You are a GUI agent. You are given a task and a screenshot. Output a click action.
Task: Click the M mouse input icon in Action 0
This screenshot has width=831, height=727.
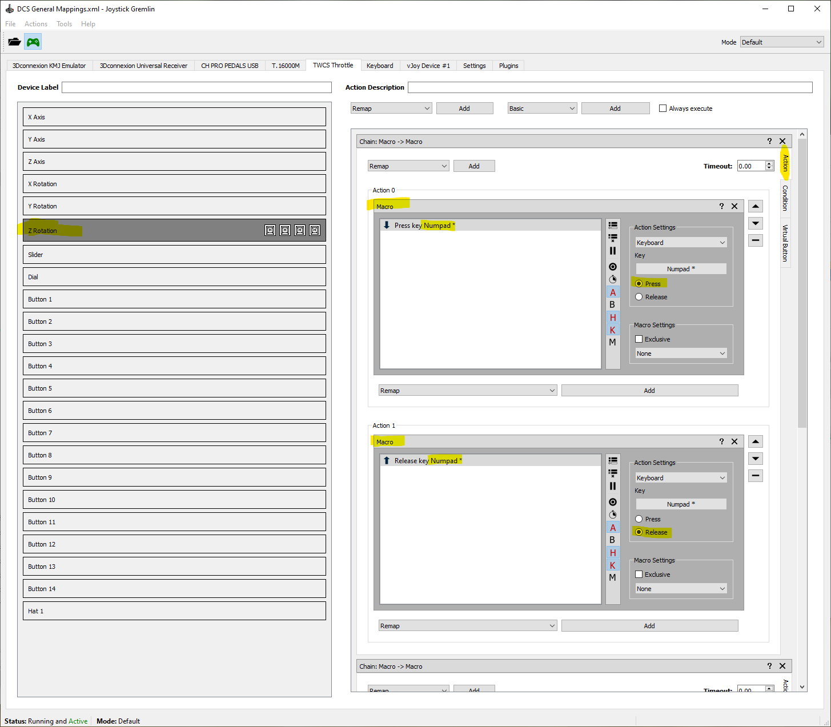point(613,342)
